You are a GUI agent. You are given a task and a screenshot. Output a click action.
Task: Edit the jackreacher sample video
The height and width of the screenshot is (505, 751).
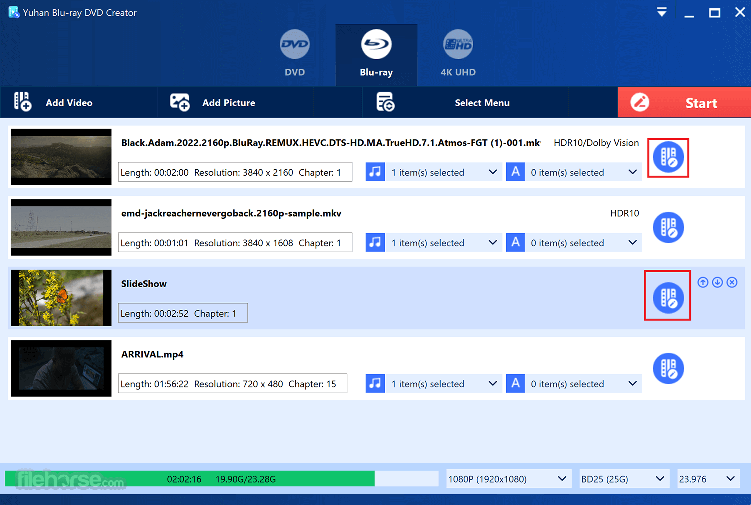point(668,228)
